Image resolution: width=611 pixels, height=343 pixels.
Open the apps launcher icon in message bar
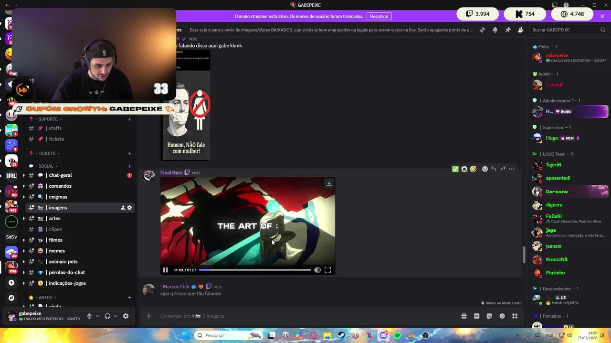[515, 316]
